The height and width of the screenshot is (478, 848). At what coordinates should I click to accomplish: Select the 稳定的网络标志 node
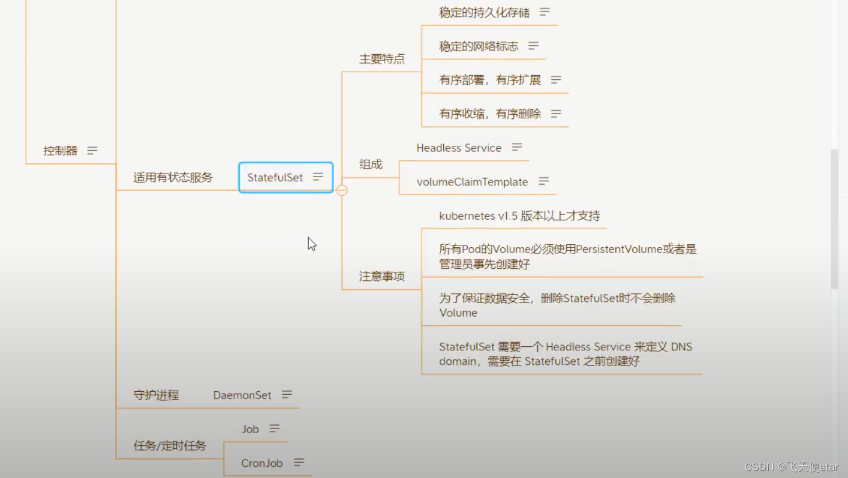pyautogui.click(x=478, y=46)
